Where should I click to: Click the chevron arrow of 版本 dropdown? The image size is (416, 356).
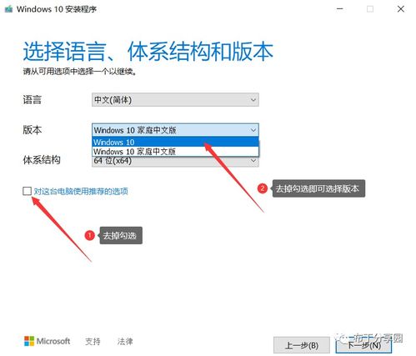coord(253,130)
